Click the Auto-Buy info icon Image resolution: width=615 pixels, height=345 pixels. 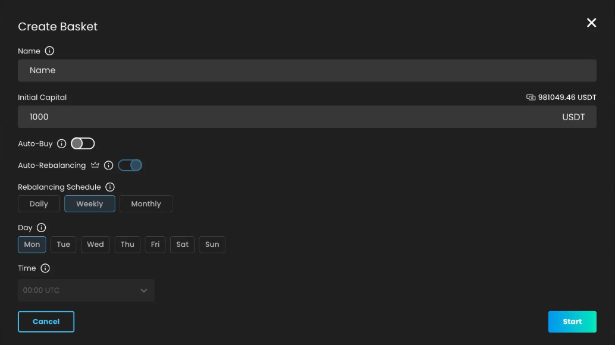click(x=62, y=143)
